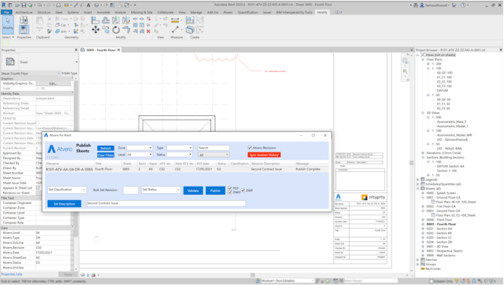This screenshot has width=504, height=285.
Task: Click the Cut geometry icon
Action: tap(58, 25)
